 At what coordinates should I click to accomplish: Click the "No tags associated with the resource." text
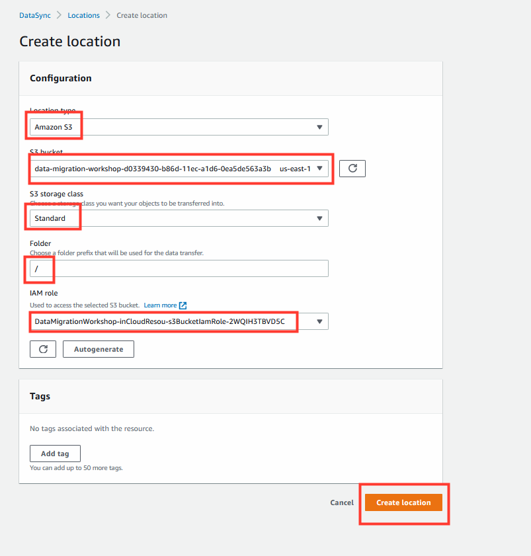tap(92, 428)
